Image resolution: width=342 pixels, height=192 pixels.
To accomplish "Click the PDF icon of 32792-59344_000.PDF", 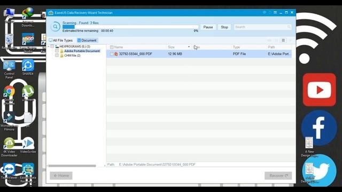I will (x=116, y=54).
